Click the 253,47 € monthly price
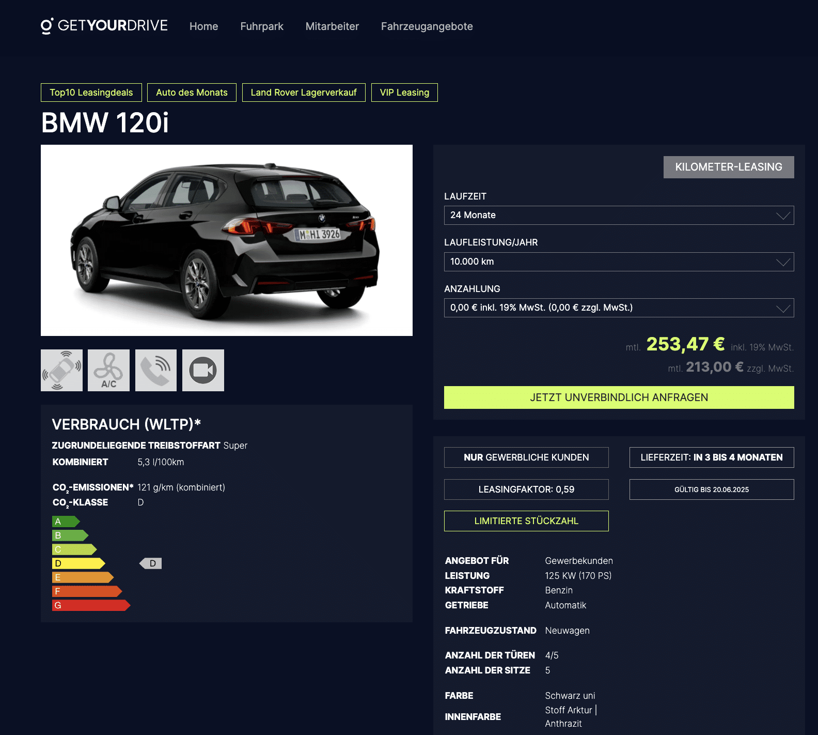 tap(685, 344)
